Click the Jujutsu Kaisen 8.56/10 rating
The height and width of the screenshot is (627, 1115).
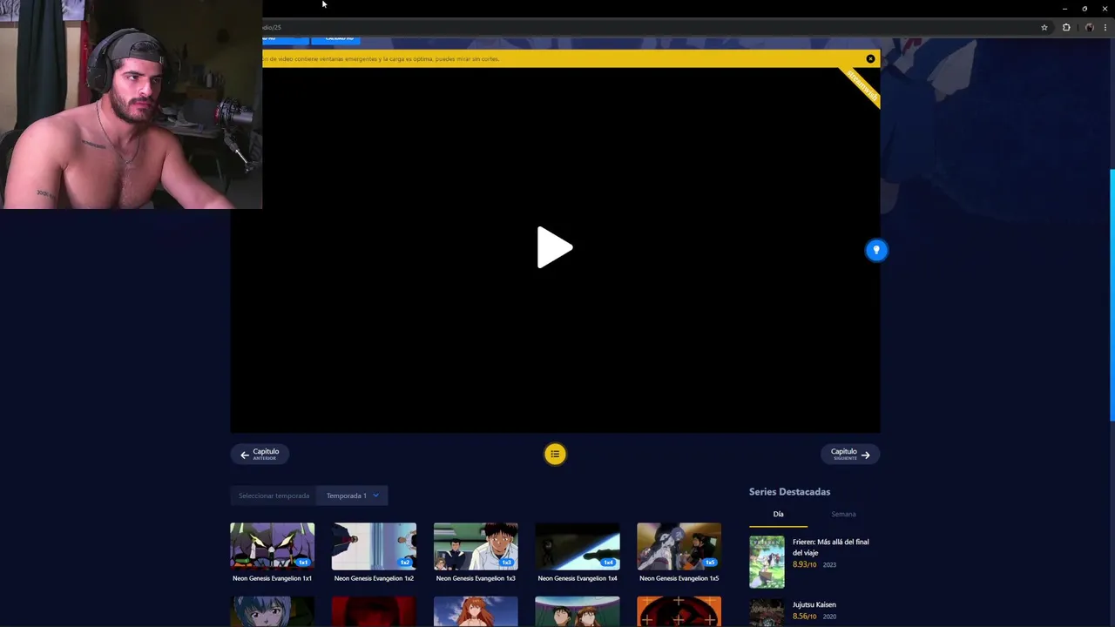tap(804, 617)
